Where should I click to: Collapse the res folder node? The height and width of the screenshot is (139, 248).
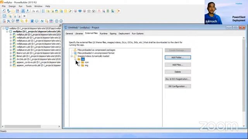(76, 59)
